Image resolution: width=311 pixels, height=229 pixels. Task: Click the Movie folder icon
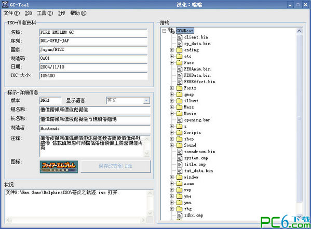(179, 114)
